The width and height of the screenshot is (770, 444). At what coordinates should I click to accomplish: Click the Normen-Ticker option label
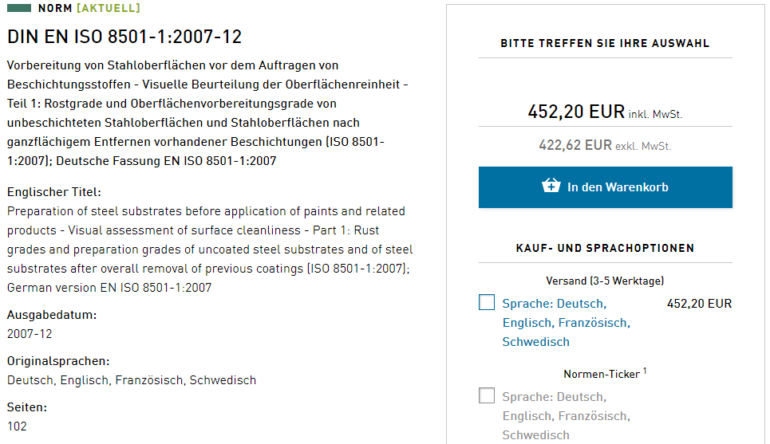(x=601, y=374)
